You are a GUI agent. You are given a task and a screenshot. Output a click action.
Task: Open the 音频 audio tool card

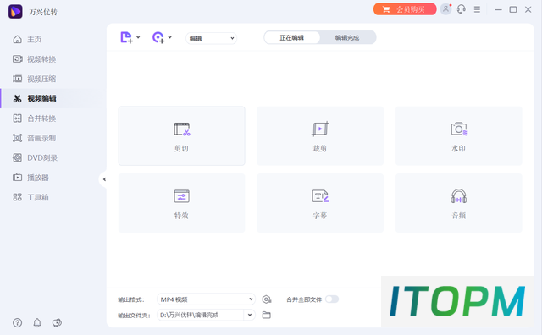tap(459, 203)
